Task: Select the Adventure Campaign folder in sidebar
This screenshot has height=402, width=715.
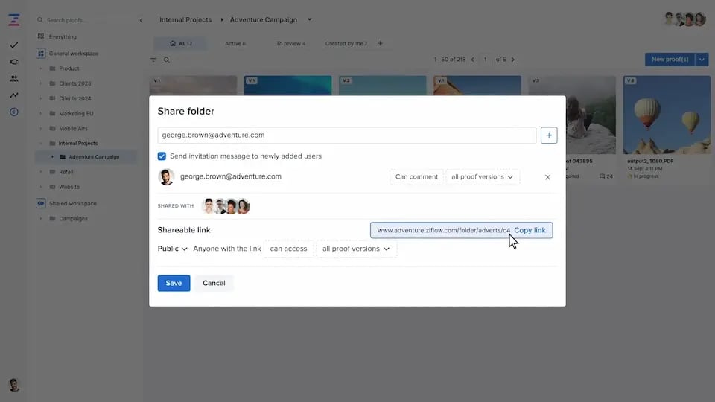Action: click(x=94, y=157)
